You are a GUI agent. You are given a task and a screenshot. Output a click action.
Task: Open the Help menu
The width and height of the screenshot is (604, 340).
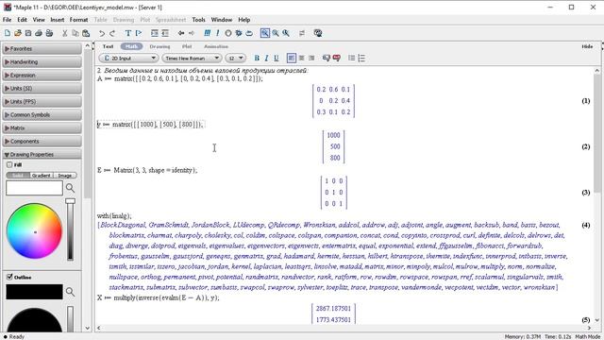tap(244, 20)
